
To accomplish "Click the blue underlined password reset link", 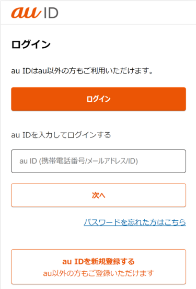I will 135,222.
